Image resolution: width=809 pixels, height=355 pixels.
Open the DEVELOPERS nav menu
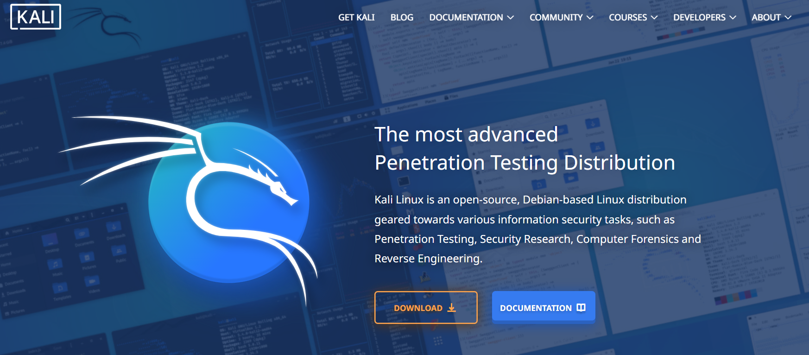point(704,17)
